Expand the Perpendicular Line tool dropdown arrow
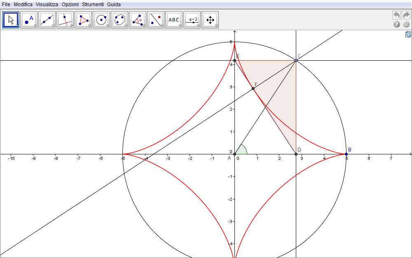 coord(71,26)
